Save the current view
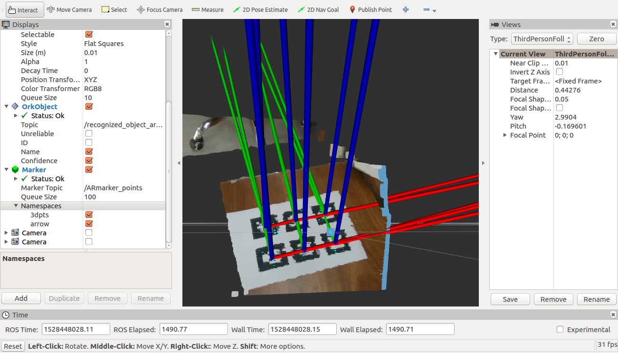The height and width of the screenshot is (353, 618). 510,299
